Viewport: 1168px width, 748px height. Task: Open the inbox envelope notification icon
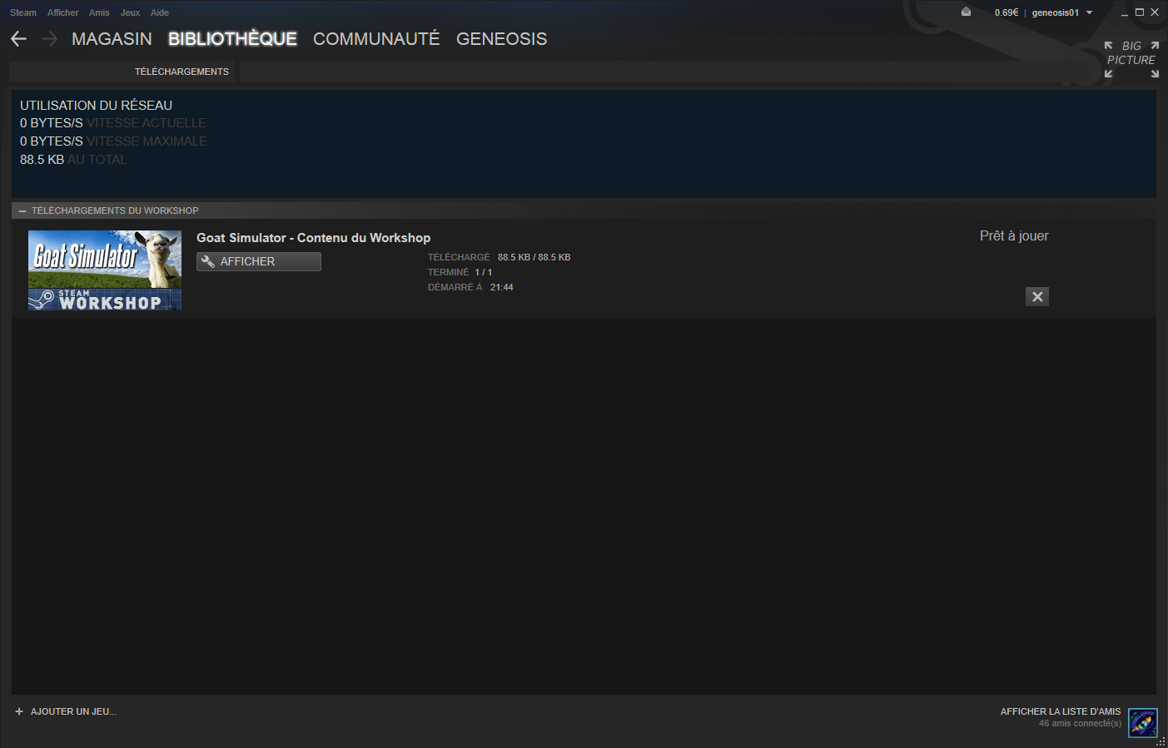pyautogui.click(x=966, y=12)
